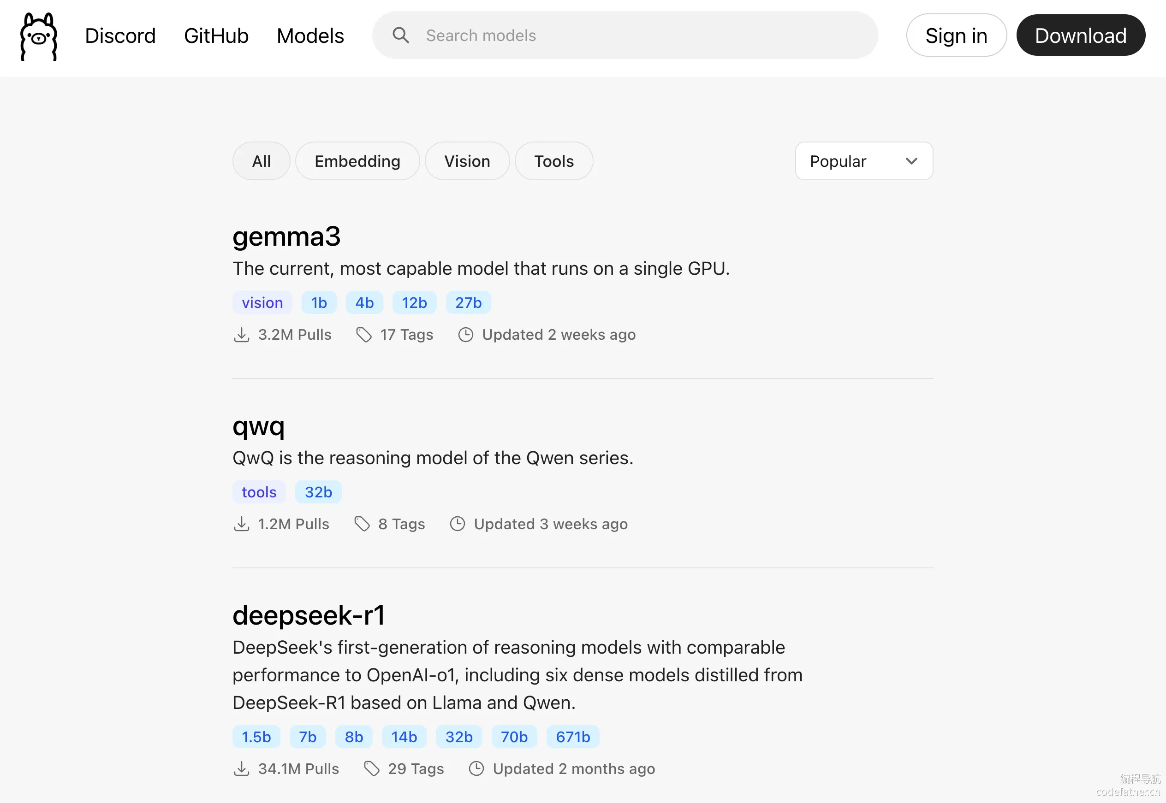
Task: Open the gemma3 model page
Action: 286,236
